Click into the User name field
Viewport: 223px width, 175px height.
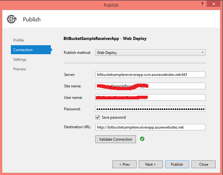tap(150, 98)
